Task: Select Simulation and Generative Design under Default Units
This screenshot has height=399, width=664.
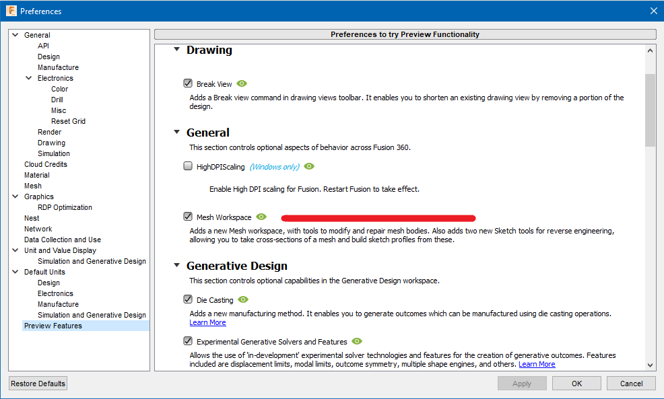Action: click(x=92, y=315)
